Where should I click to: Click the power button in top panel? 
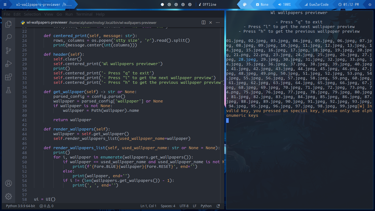(370, 4)
